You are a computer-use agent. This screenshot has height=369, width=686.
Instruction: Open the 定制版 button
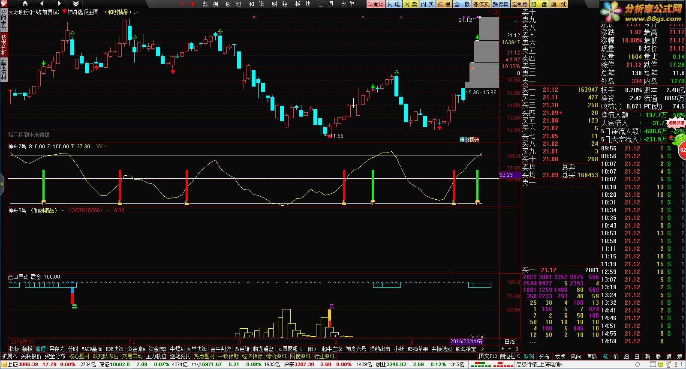(x=520, y=4)
